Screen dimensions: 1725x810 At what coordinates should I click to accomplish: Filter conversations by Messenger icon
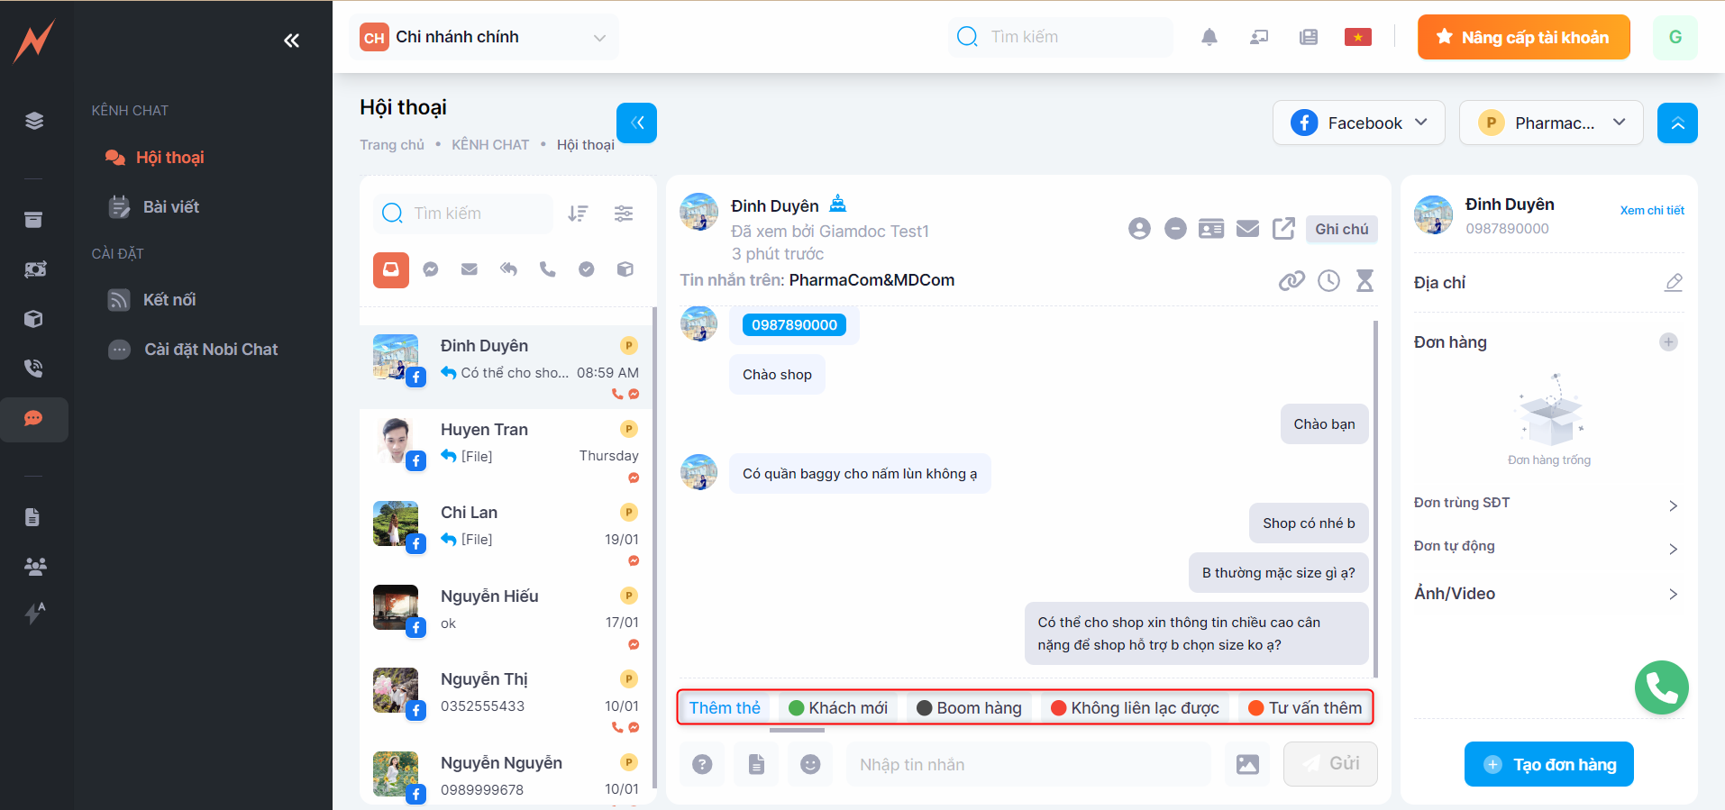pos(431,269)
